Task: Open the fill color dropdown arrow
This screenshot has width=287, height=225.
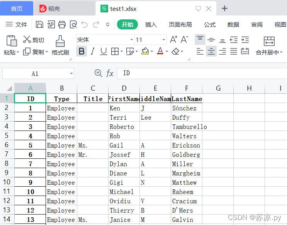Action: 152,52
